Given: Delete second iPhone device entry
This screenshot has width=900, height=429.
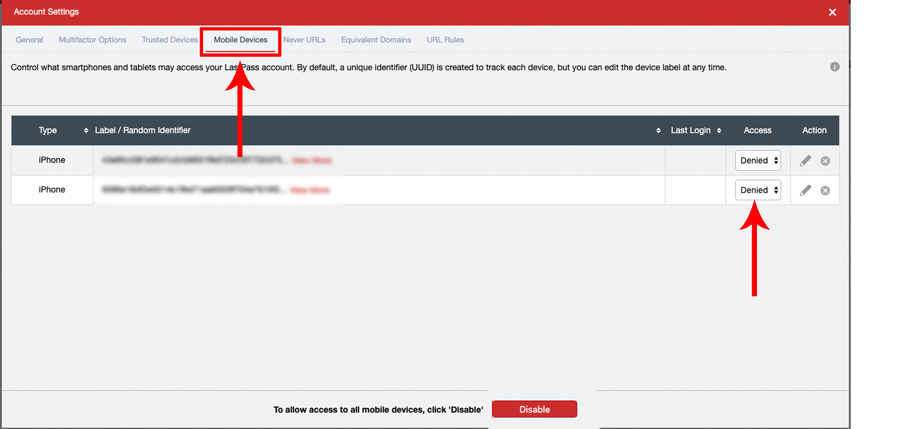Looking at the screenshot, I should pos(825,190).
